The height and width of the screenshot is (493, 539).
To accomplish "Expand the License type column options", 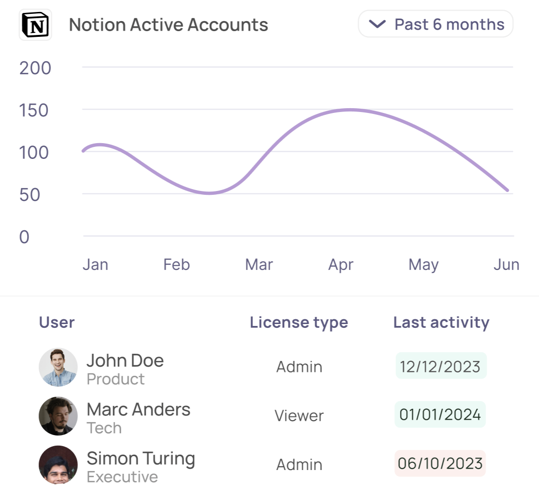I will pos(299,322).
